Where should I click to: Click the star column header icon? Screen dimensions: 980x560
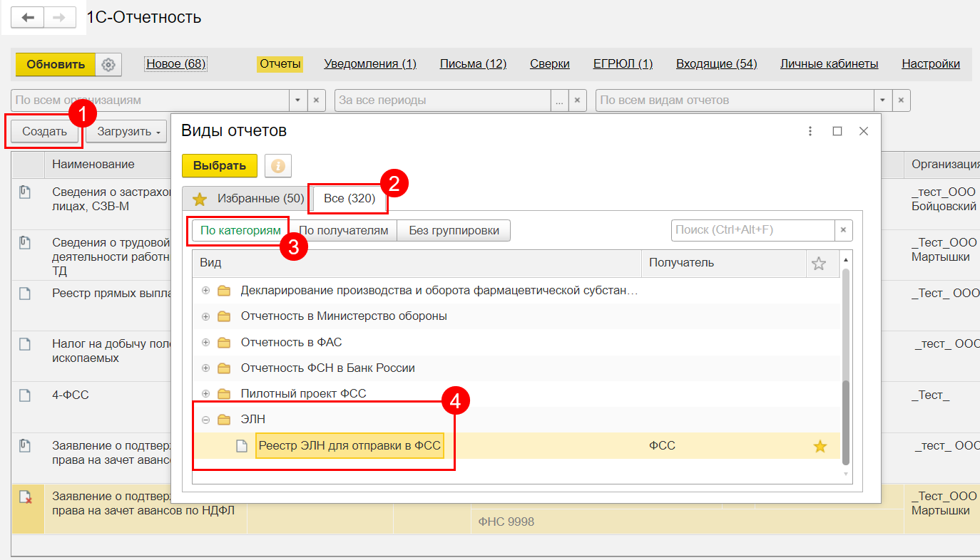(x=819, y=264)
